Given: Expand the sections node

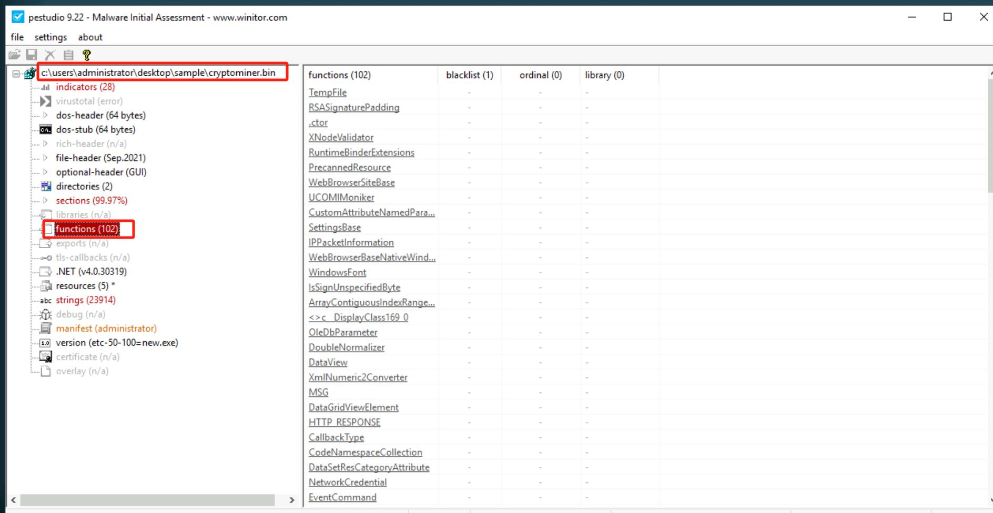Looking at the screenshot, I should [x=46, y=200].
